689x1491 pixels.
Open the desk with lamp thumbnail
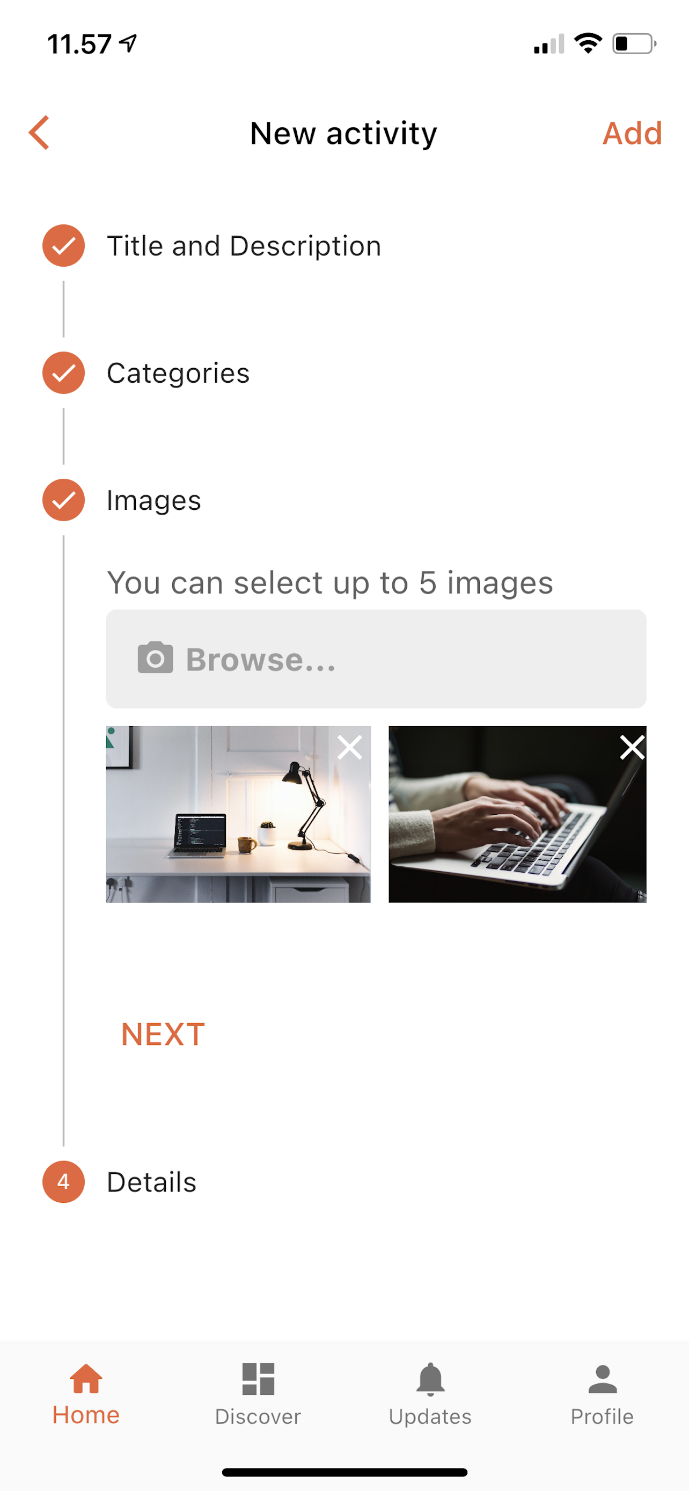point(238,814)
